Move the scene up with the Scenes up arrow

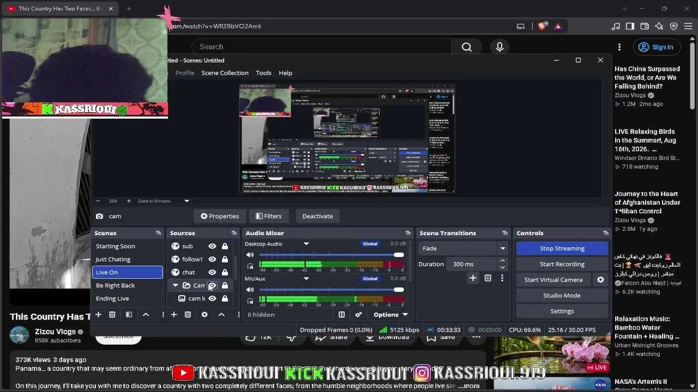pyautogui.click(x=146, y=315)
